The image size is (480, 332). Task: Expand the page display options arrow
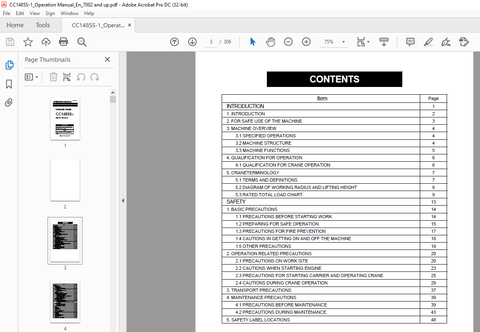(x=368, y=42)
